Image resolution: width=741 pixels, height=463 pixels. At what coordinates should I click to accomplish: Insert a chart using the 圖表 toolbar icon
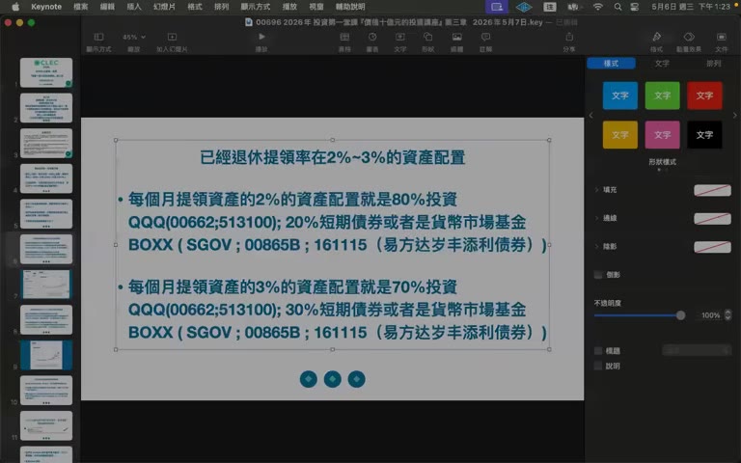(372, 41)
